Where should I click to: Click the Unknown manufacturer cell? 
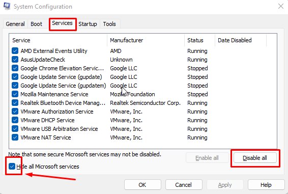click(121, 60)
